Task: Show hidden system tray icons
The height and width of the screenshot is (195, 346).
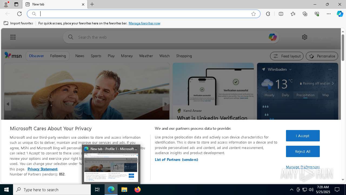Action: point(291,190)
